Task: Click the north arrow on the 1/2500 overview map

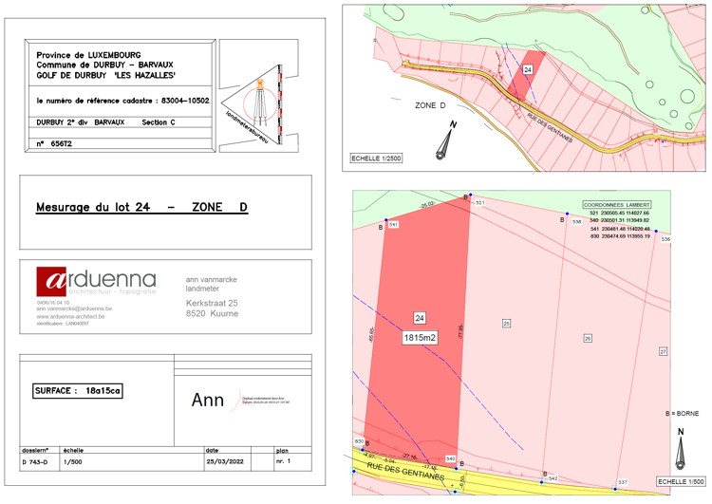Action: pos(446,140)
